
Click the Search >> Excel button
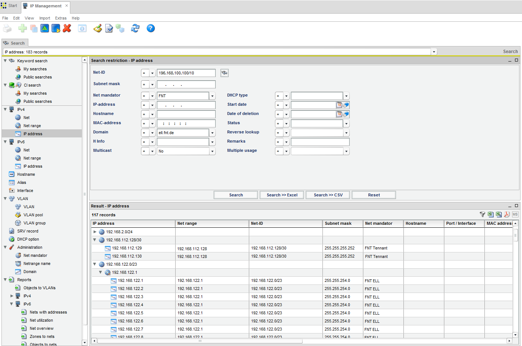(282, 195)
